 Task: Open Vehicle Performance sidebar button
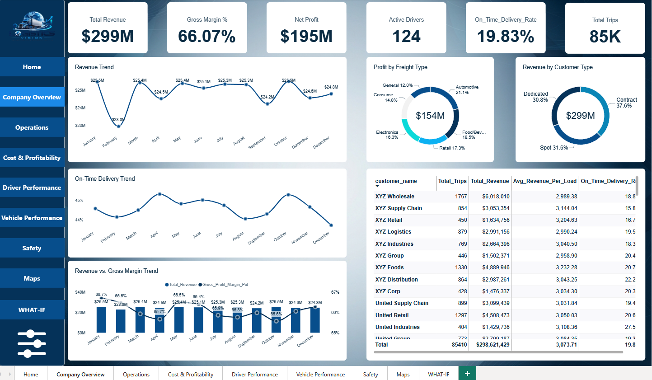coord(32,218)
